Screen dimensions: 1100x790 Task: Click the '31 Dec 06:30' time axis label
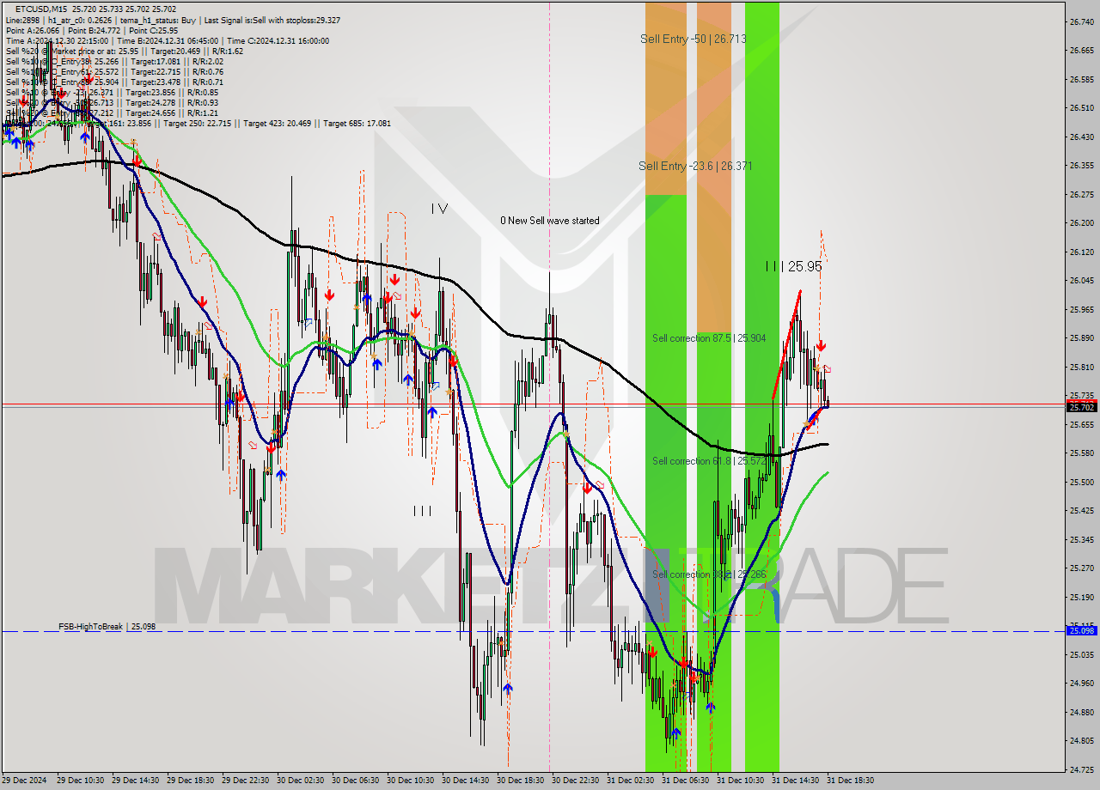[x=685, y=781]
